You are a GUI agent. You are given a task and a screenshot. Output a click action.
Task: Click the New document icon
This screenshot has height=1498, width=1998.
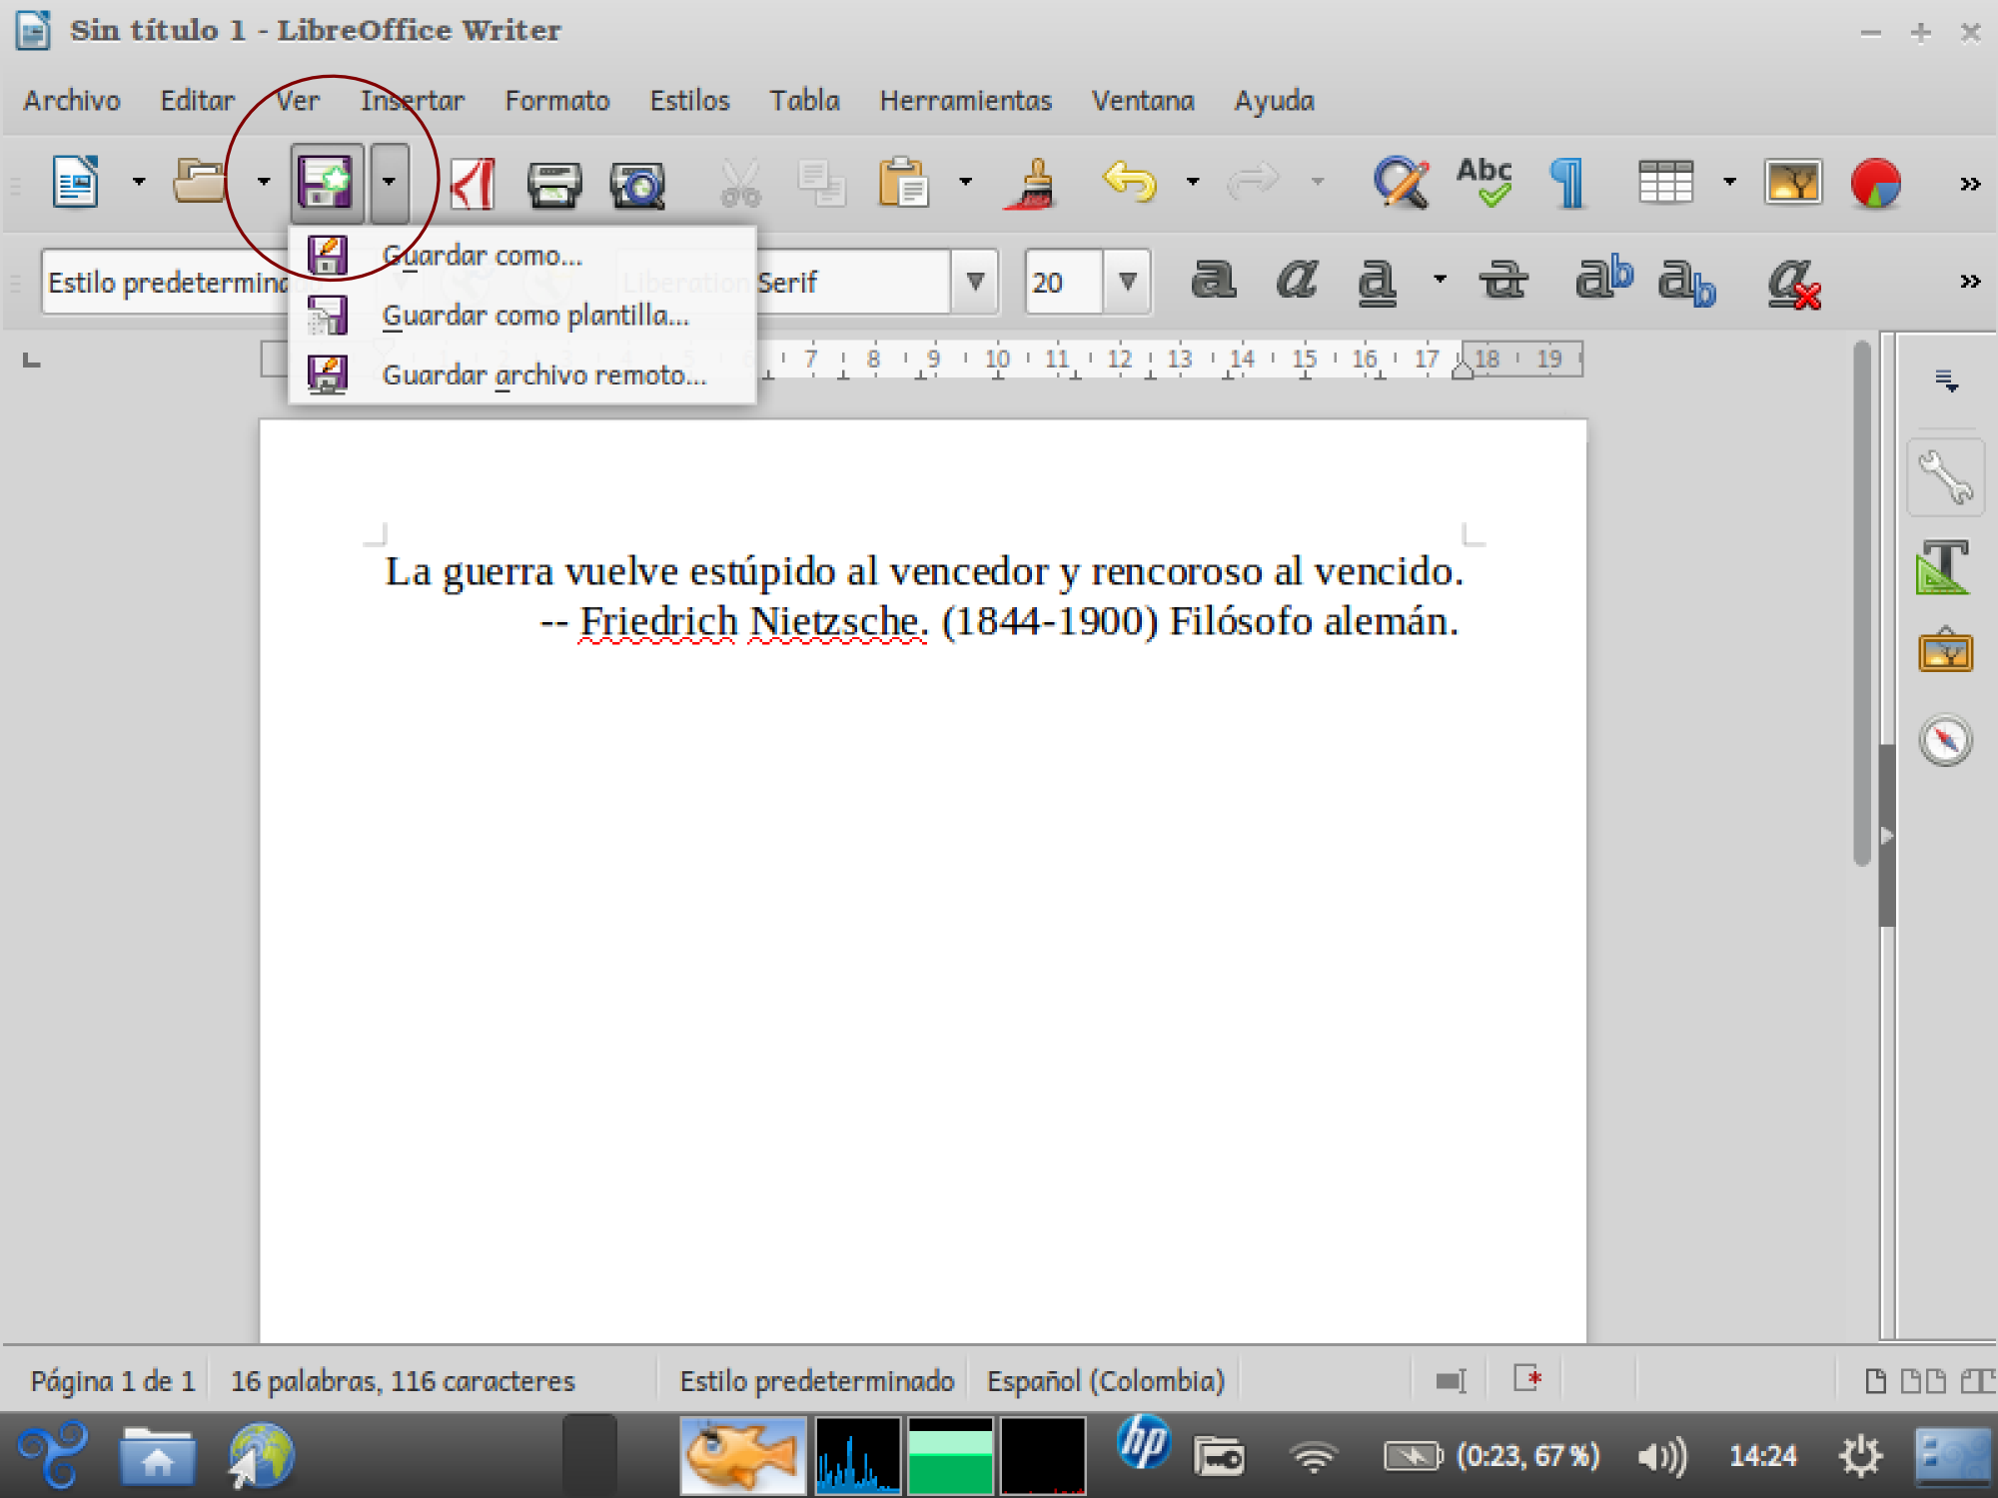(x=76, y=183)
